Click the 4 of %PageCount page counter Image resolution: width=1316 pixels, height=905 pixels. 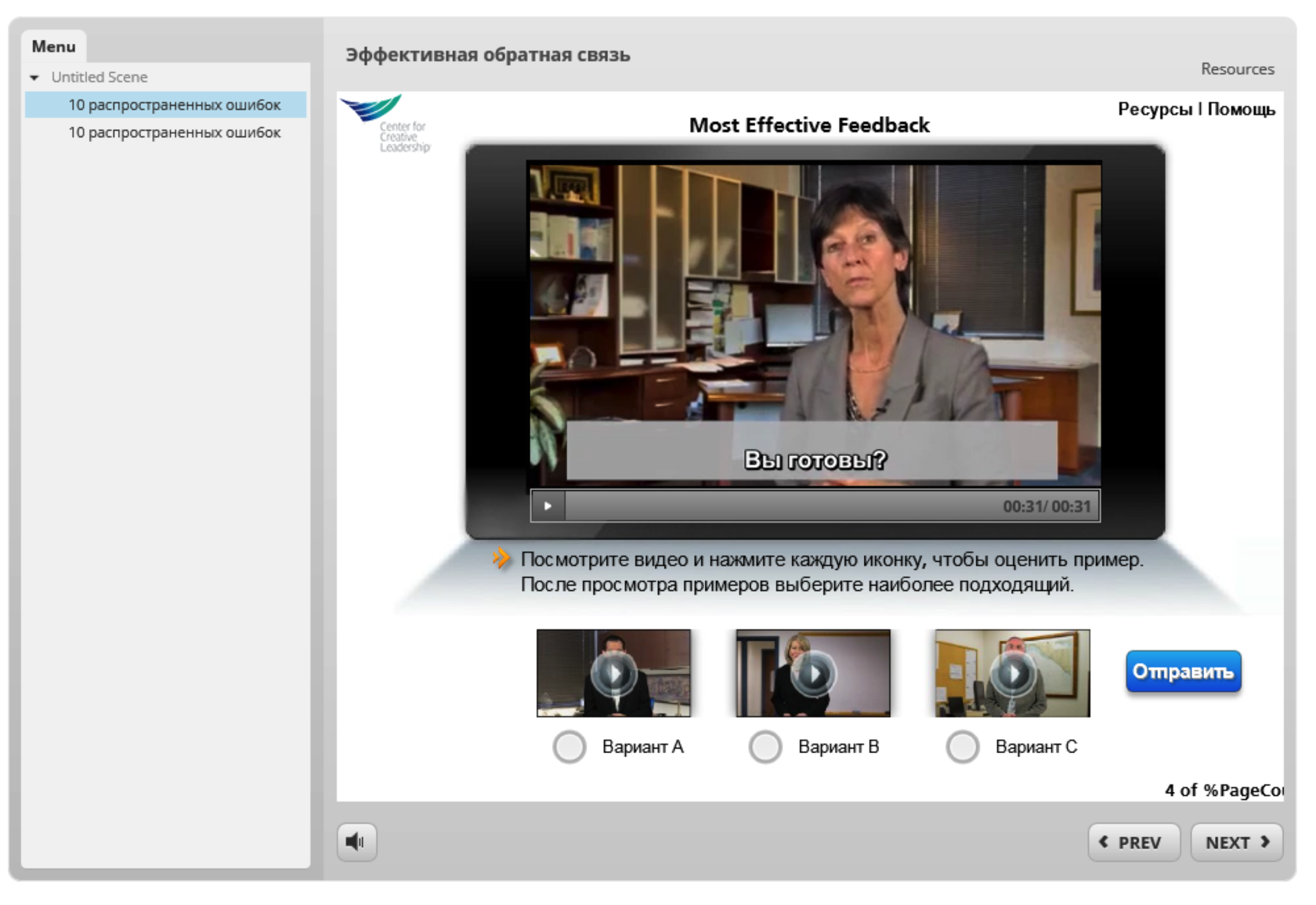(1224, 790)
